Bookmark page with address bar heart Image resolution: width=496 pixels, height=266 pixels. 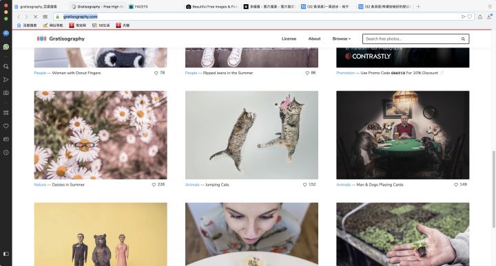pyautogui.click(x=469, y=16)
